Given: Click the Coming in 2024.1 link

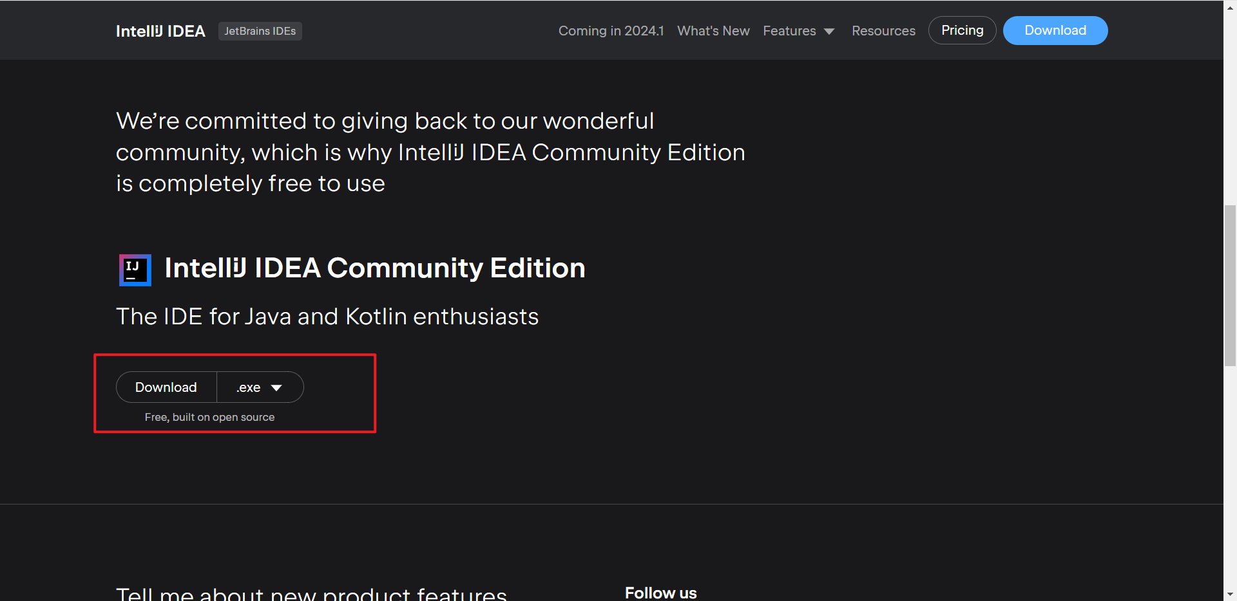Looking at the screenshot, I should coord(611,30).
